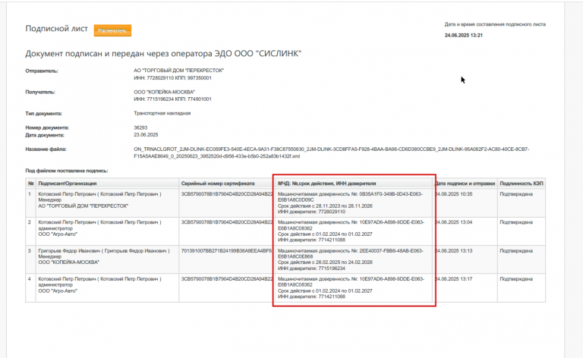This screenshot has width=583, height=358.
Task: Select ИНН доверителя: 7715196234 in row 3
Action: tap(311, 268)
